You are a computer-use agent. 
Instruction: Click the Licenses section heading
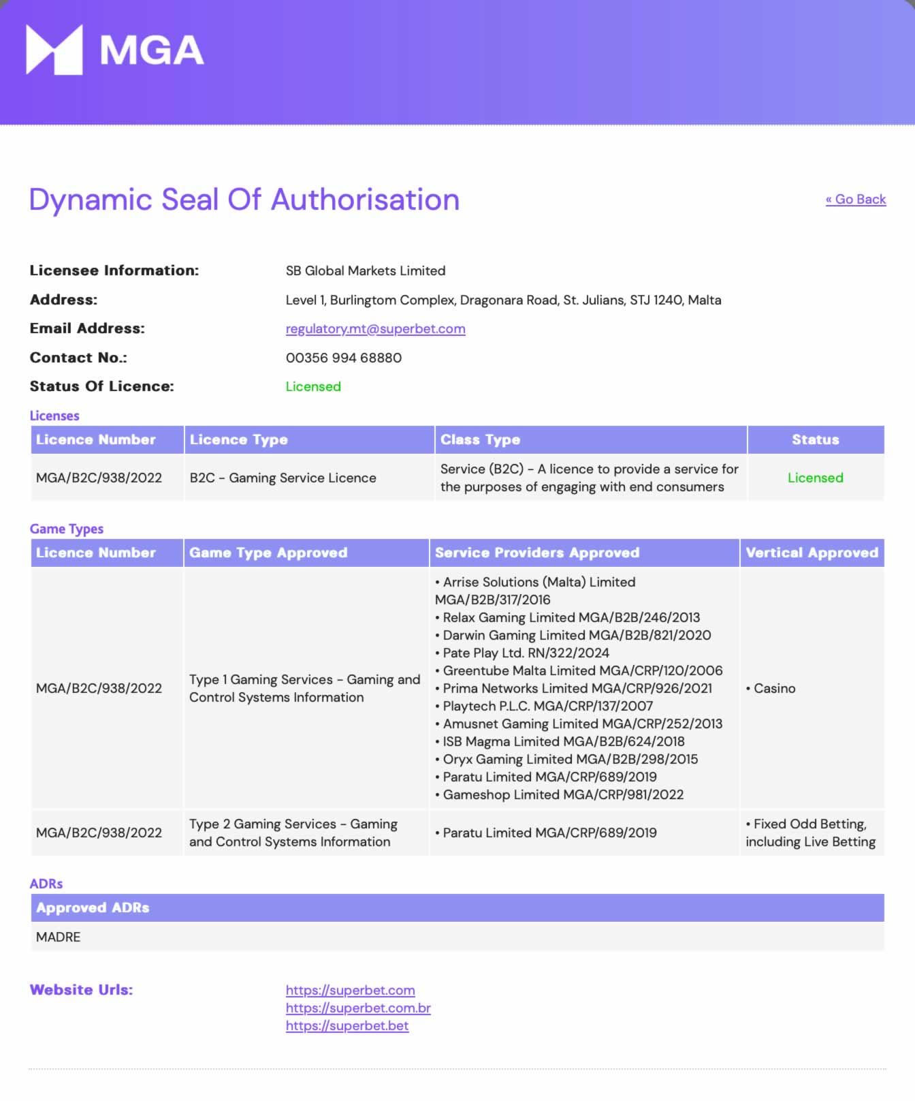54,416
